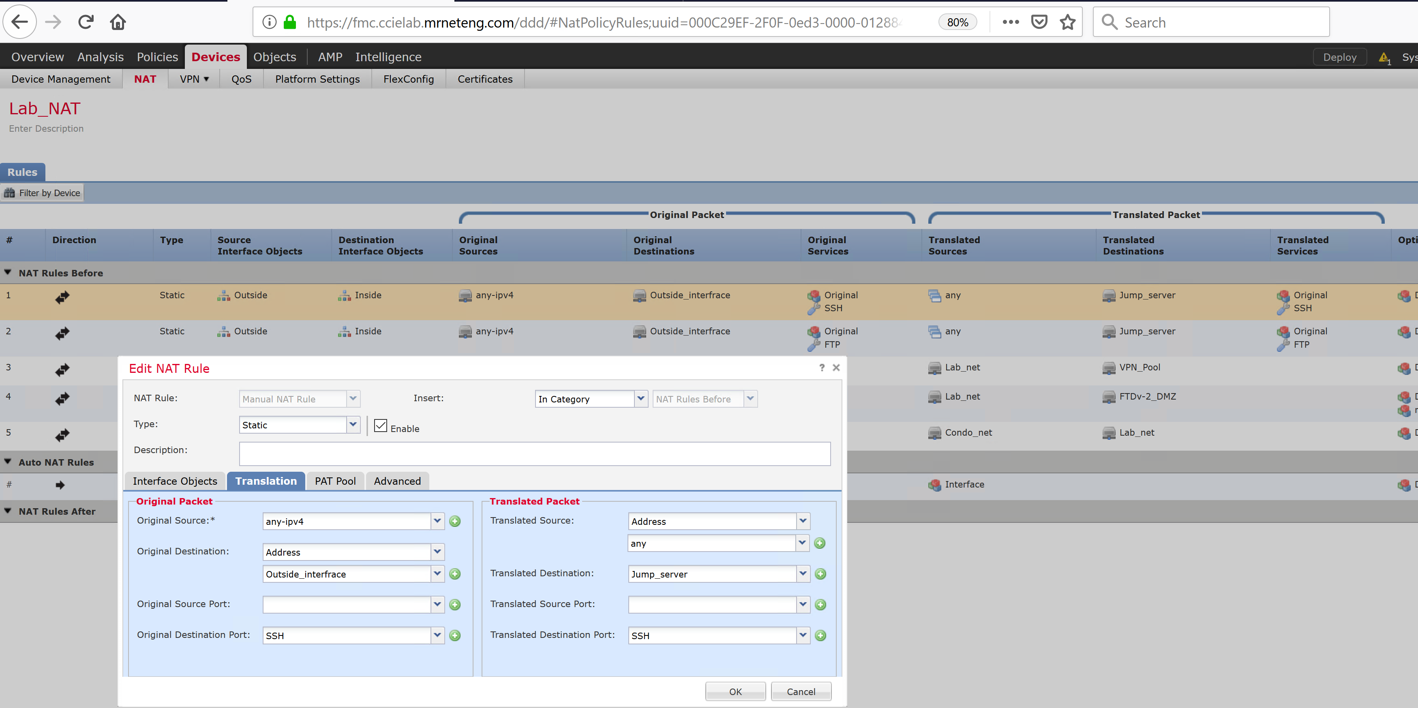Viewport: 1418px width, 708px height.
Task: Switch to the PAT Pool tab
Action: pos(335,481)
